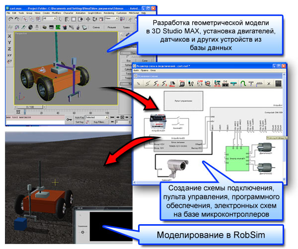Click the teal T-junction connector icon
The width and height of the screenshot is (298, 249).
pyautogui.click(x=234, y=83)
